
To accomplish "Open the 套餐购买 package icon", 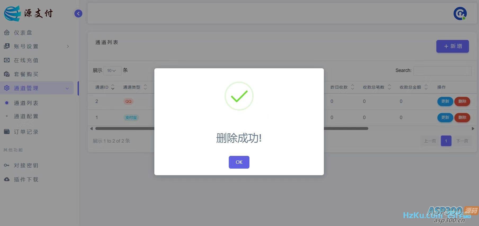I will point(7,74).
